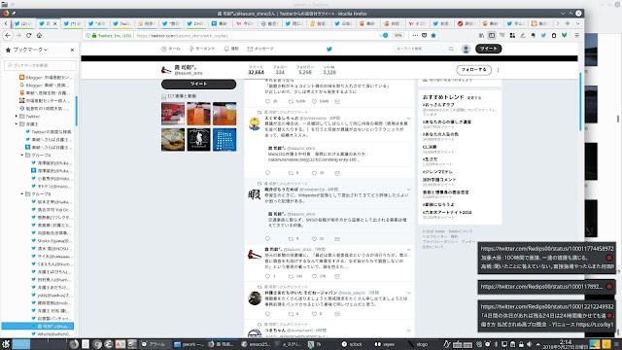Reset the 90% zoom badge
The width and height of the screenshot is (622, 350).
397,35
